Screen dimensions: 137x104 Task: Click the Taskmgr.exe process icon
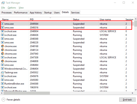tap(3, 73)
